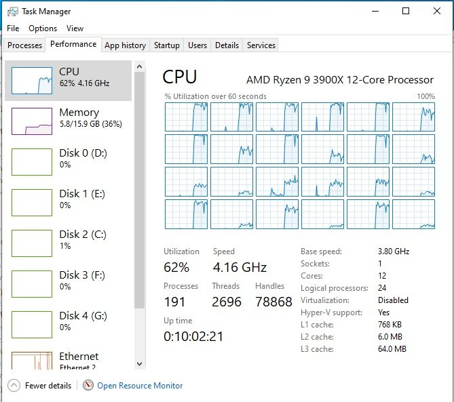This screenshot has width=454, height=402.
Task: Close the Task Manager window
Action: click(x=437, y=11)
